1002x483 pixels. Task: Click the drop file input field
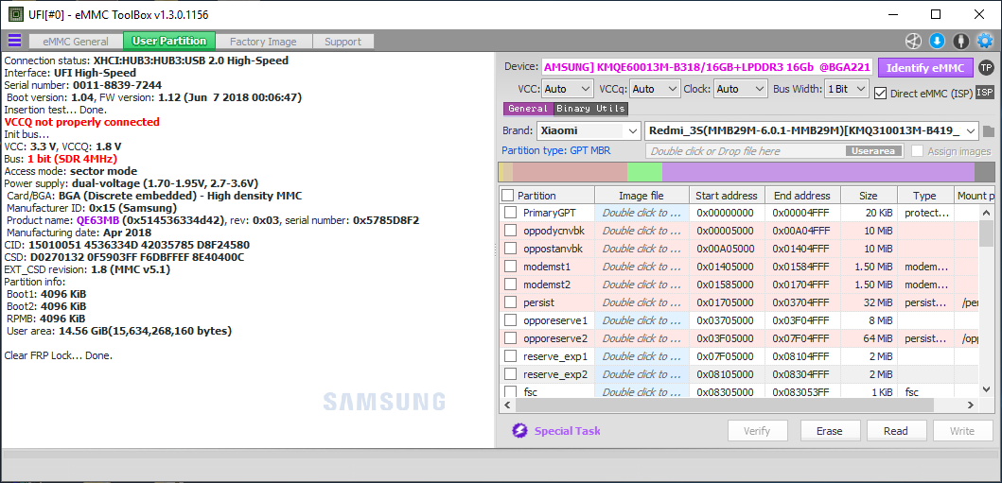(x=775, y=151)
